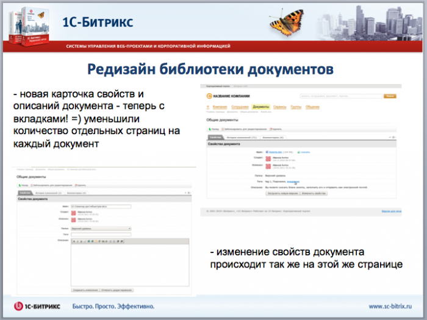Click Заблокировать для редактирования in edit-form screenshot

point(51,185)
